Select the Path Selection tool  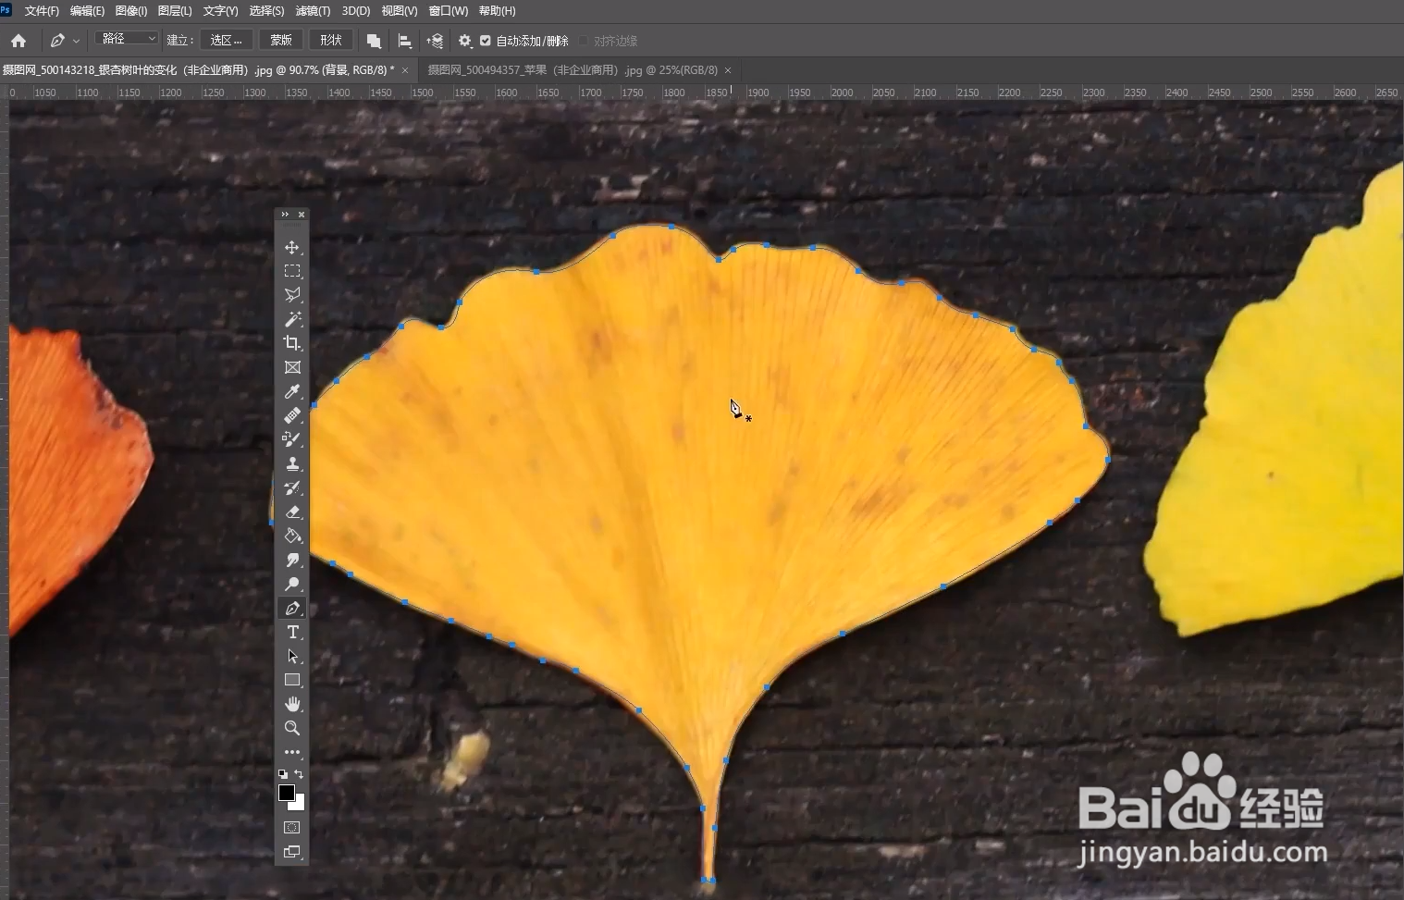[292, 656]
